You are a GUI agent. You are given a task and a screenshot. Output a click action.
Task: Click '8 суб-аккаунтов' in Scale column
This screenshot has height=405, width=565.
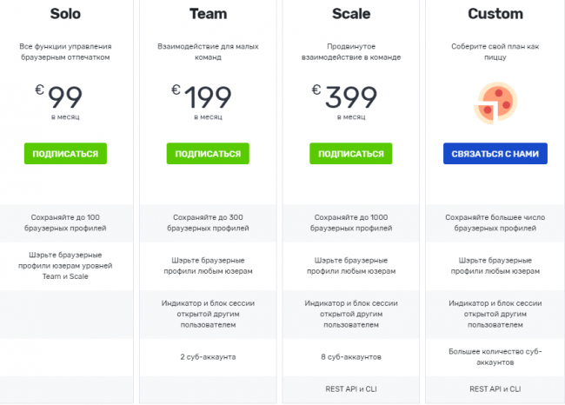(x=351, y=356)
